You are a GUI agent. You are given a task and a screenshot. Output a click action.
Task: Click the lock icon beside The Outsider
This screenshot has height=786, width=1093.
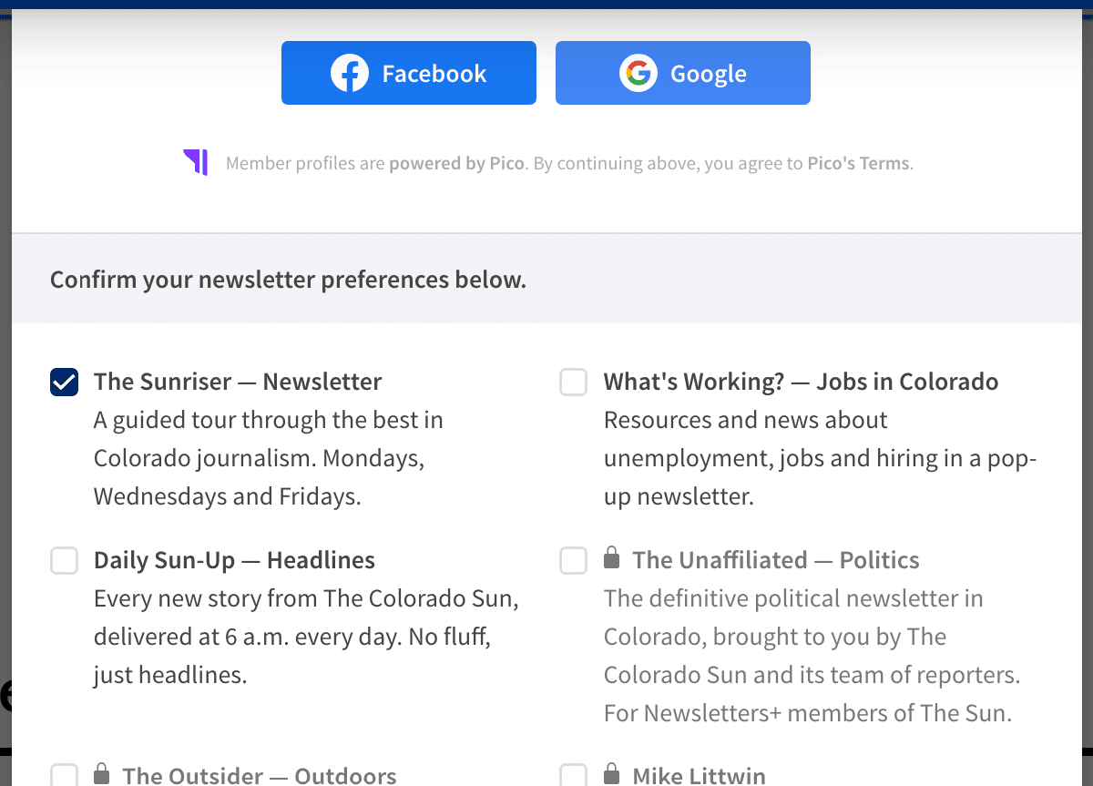coord(102,773)
